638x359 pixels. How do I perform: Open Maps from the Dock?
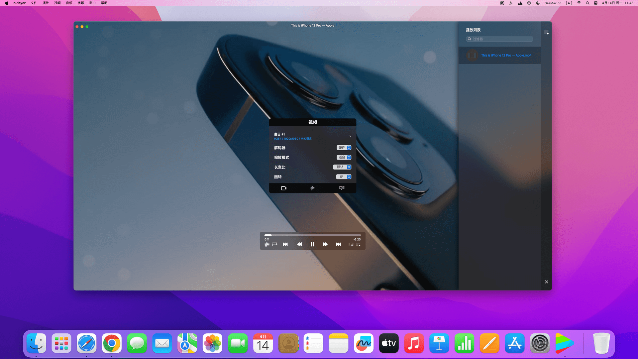(x=187, y=343)
